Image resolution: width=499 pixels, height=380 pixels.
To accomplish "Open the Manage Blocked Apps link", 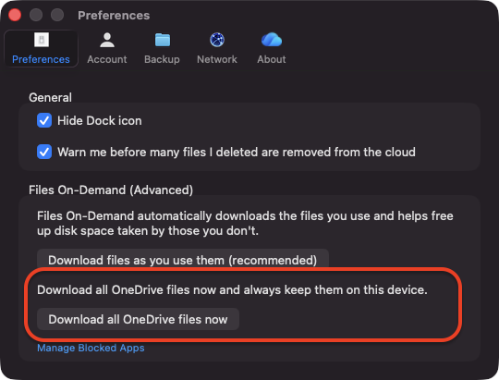I will coord(91,348).
